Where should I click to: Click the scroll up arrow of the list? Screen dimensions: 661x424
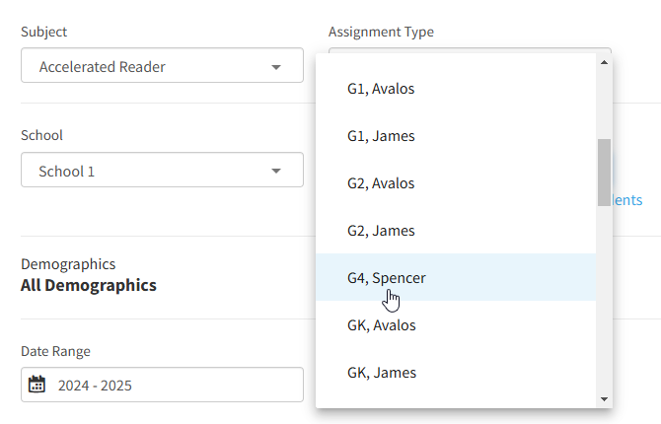[604, 62]
